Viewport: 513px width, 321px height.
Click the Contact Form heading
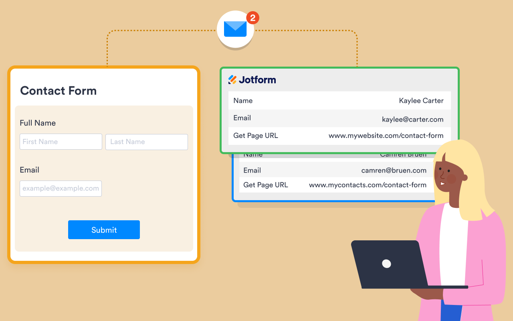coord(58,91)
